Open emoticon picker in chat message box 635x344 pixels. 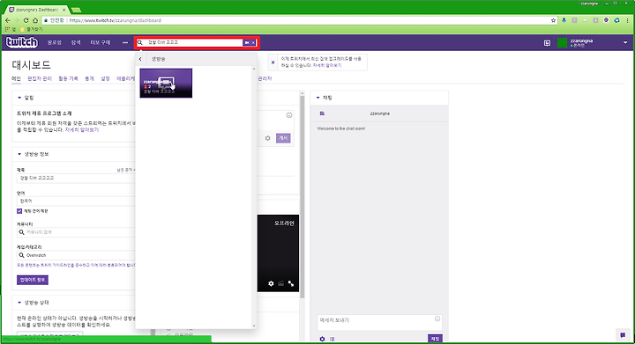pyautogui.click(x=437, y=319)
